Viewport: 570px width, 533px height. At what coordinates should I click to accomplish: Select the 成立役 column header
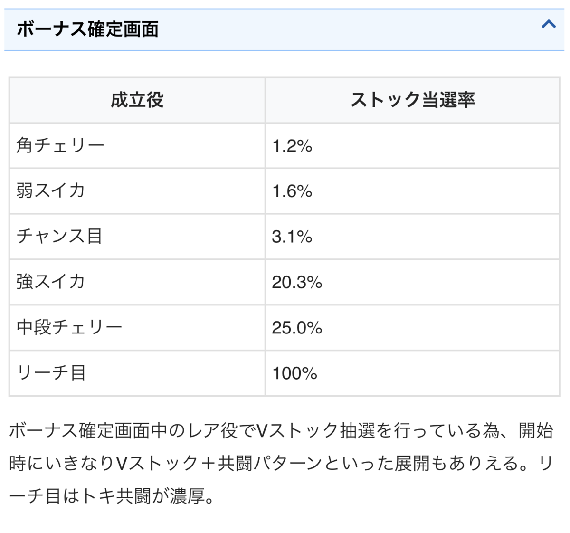click(137, 100)
